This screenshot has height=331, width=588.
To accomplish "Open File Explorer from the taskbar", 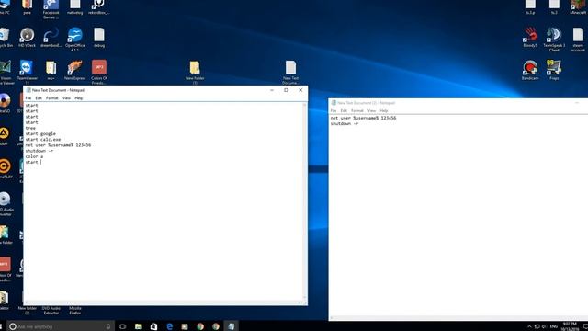I will coord(139,326).
